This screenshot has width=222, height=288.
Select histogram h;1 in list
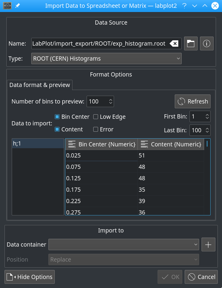click(x=38, y=143)
